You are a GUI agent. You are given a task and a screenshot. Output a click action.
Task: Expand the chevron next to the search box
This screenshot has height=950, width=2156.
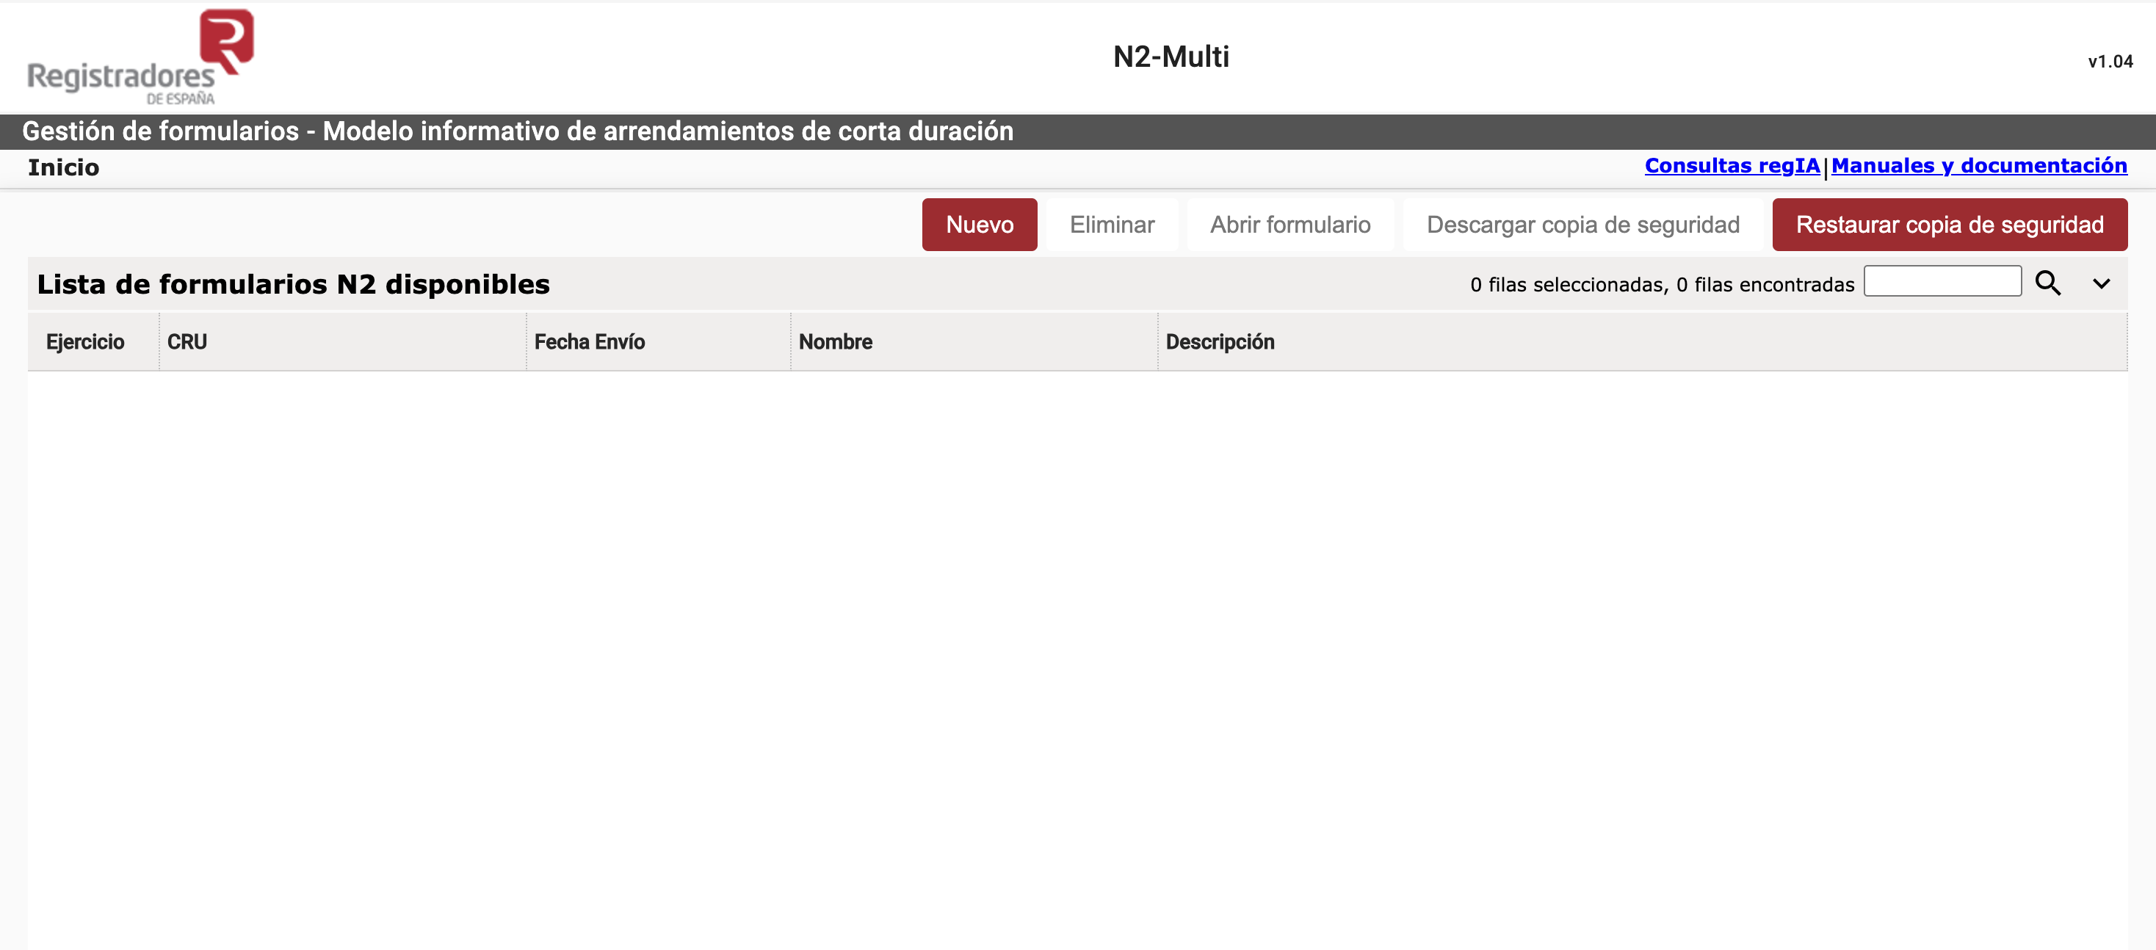point(2102,283)
